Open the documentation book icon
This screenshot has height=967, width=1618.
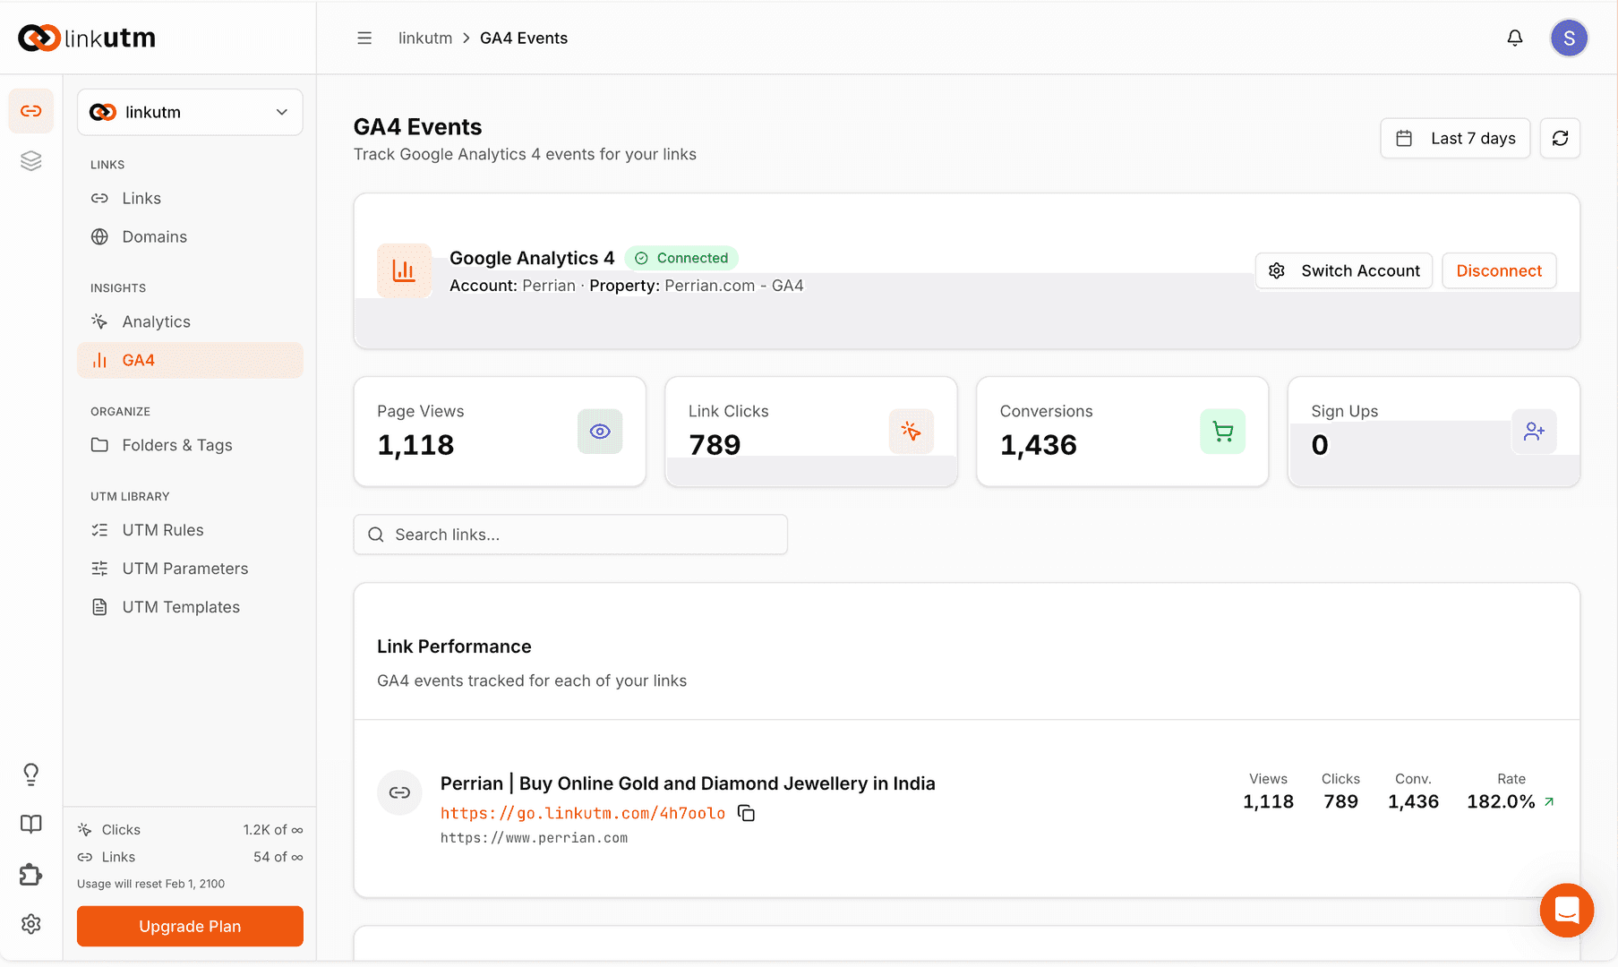pyautogui.click(x=31, y=825)
